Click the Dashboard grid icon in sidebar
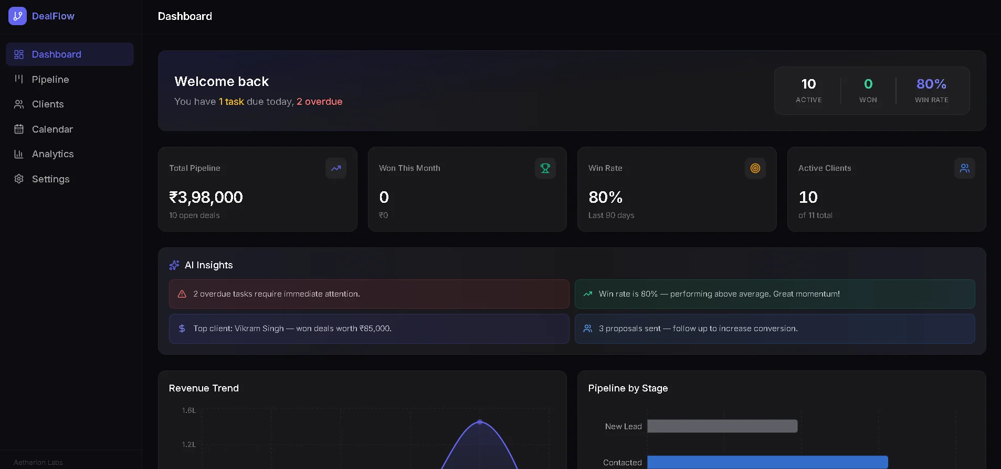Screen dimensions: 1001x469 (19, 54)
